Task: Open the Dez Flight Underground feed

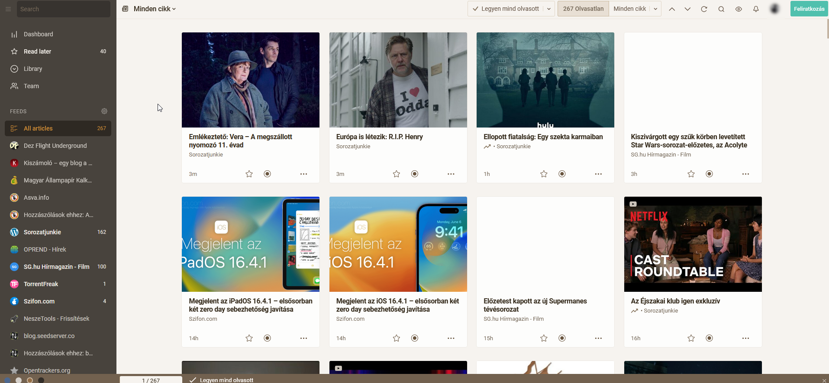Action: tap(58, 146)
